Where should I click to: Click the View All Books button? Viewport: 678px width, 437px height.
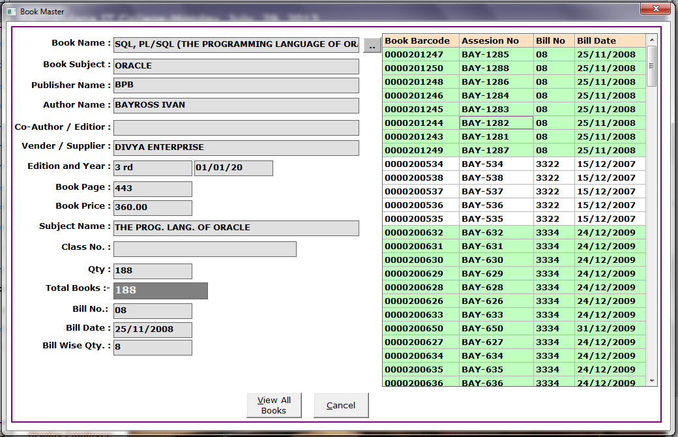274,405
